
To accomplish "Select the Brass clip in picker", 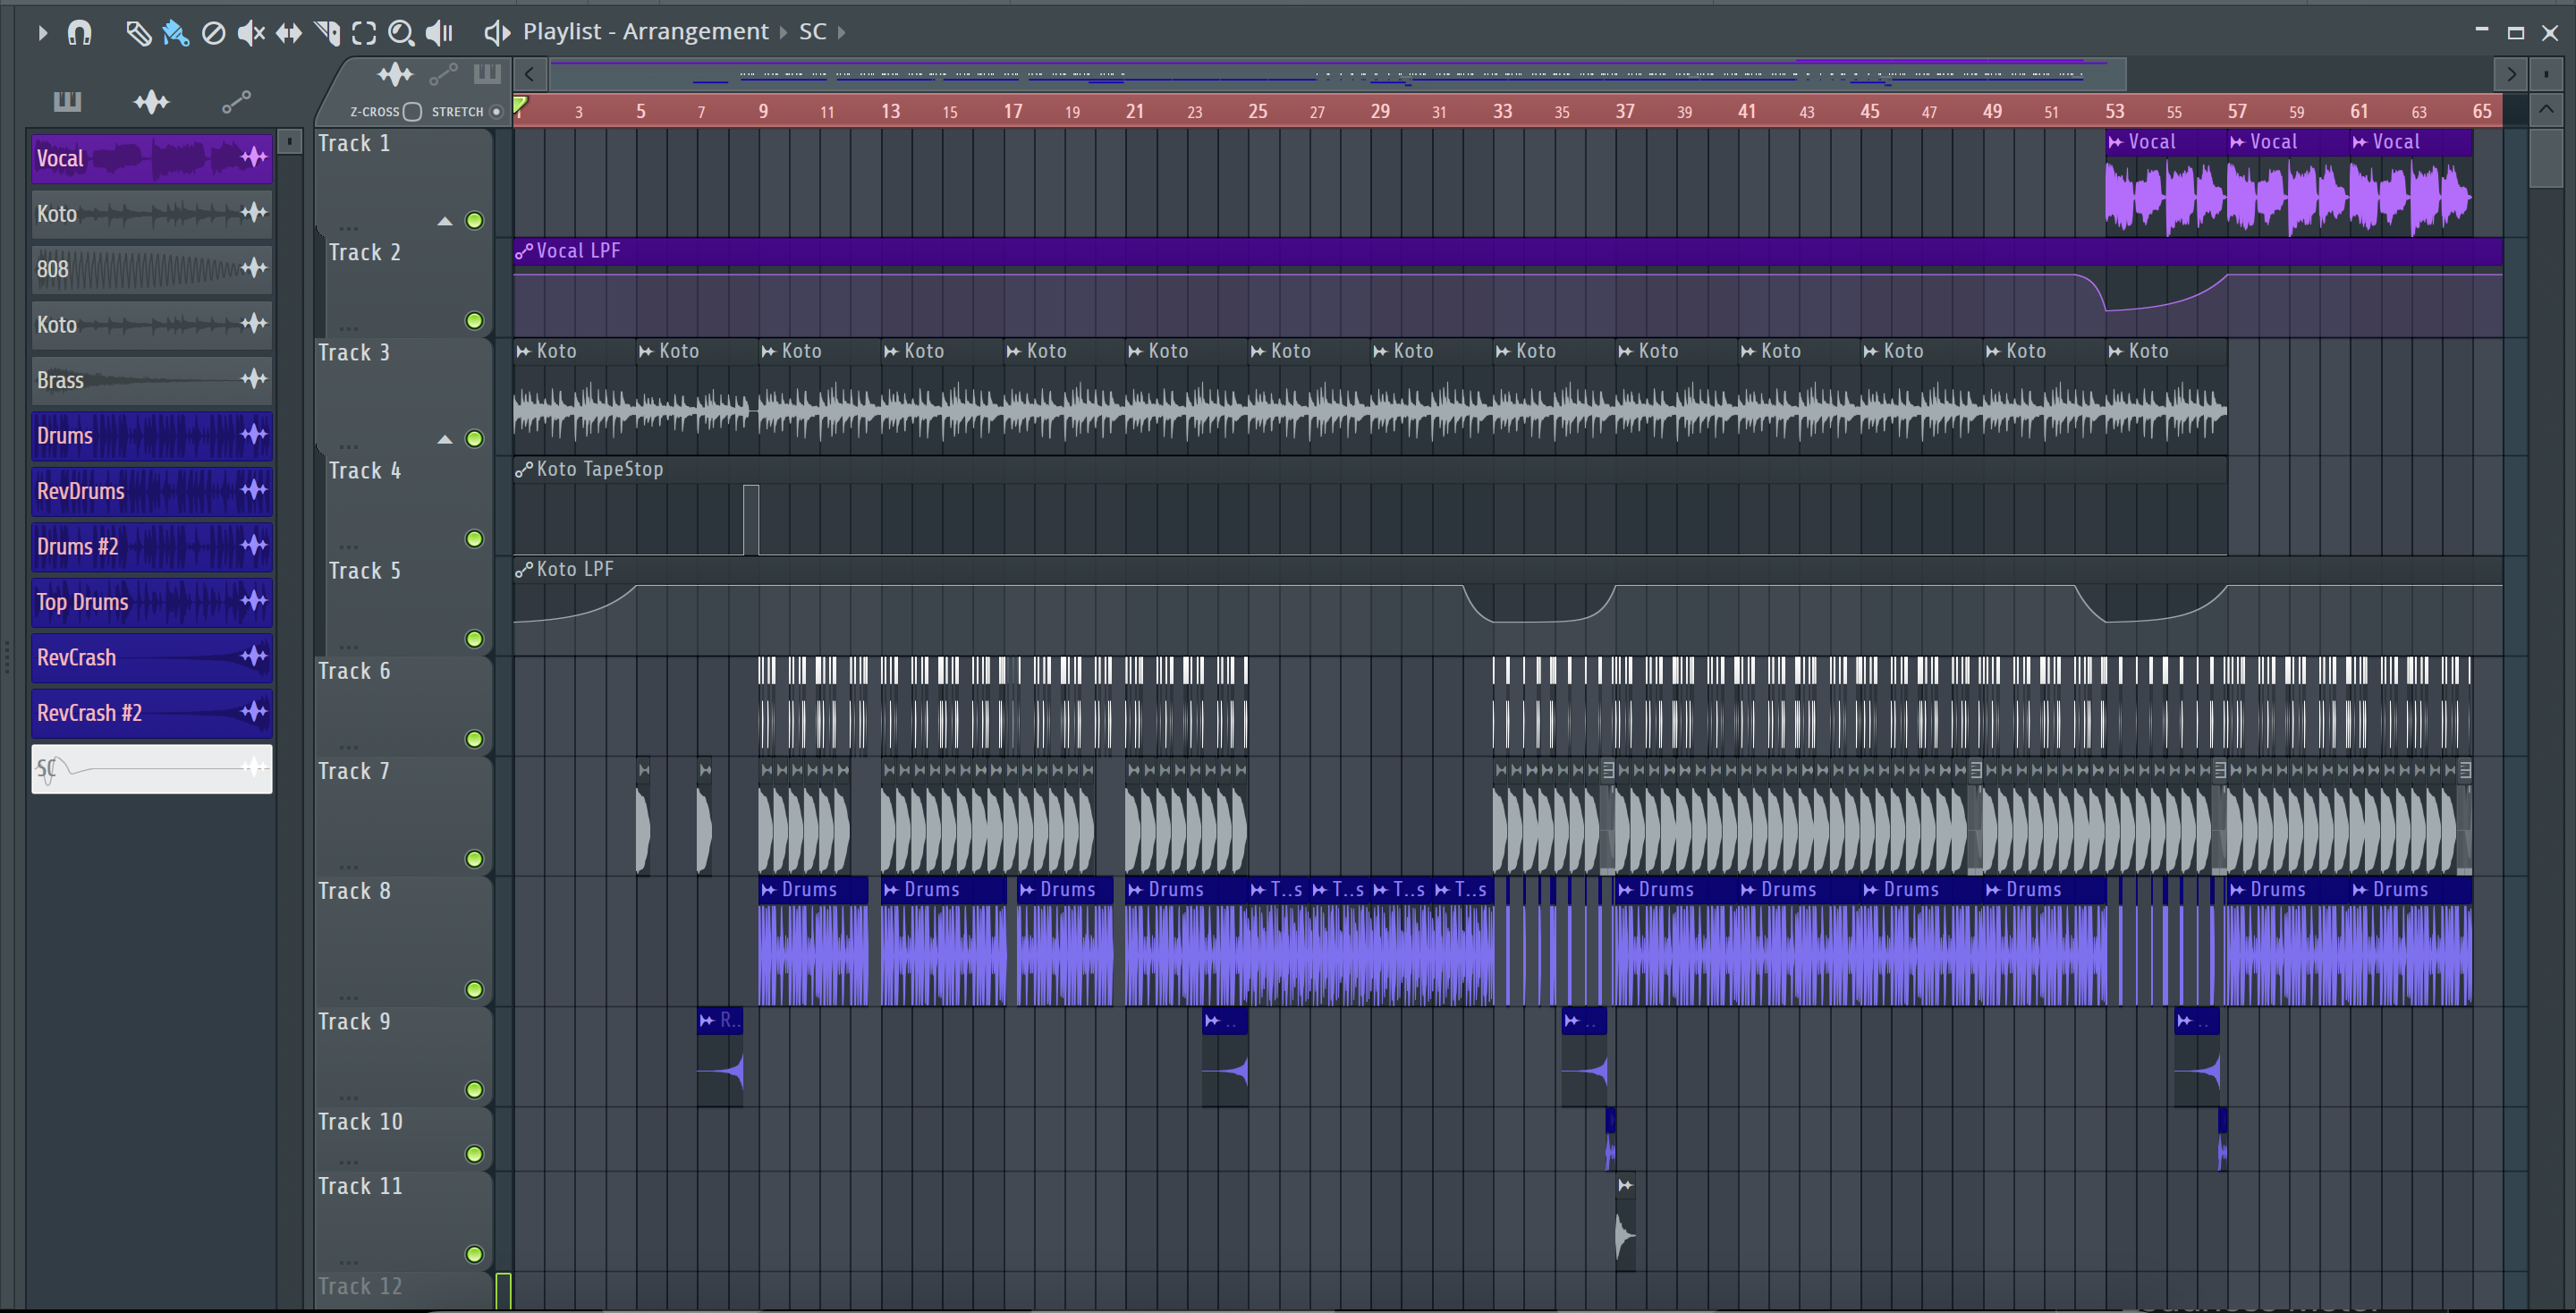I will (152, 380).
